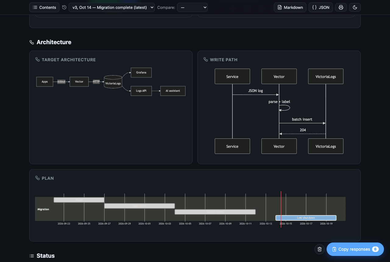Viewport: 390px width, 262px height.
Task: Click the version history clock icon
Action: point(64,7)
